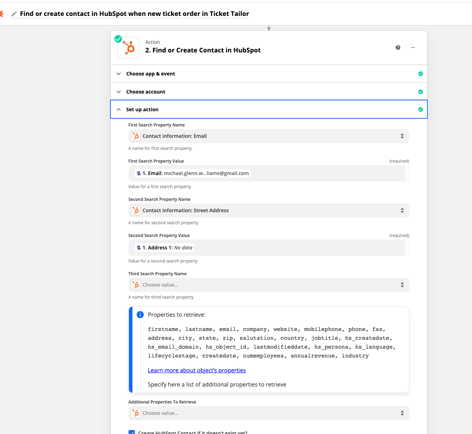This screenshot has height=434, width=472.
Task: Click the First Search Property Value field
Action: coord(269,173)
